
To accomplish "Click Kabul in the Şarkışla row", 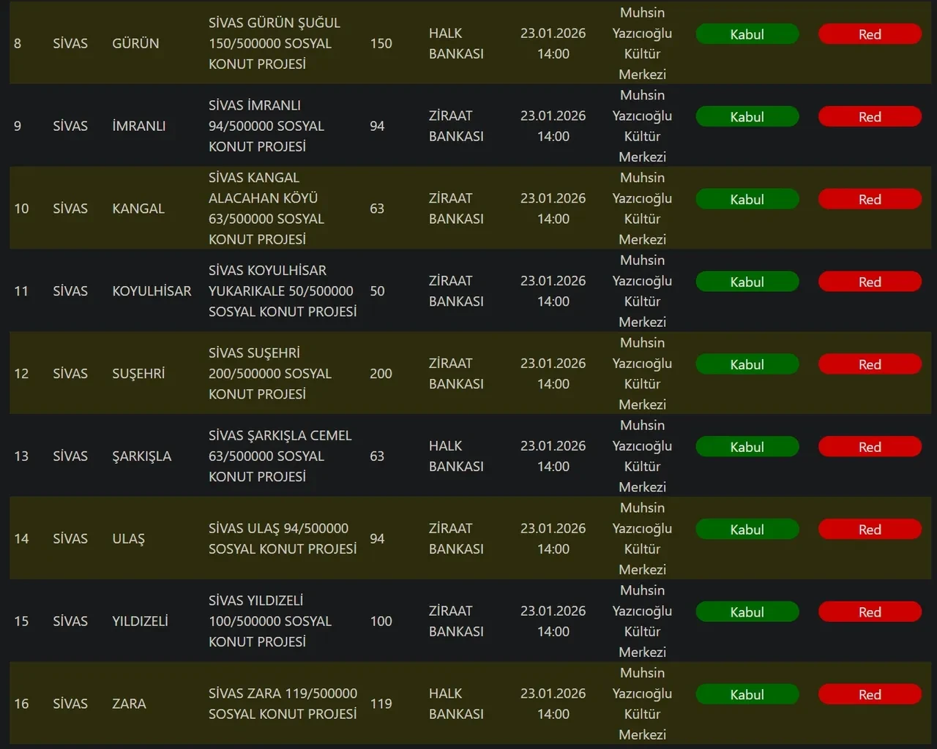I will point(747,448).
